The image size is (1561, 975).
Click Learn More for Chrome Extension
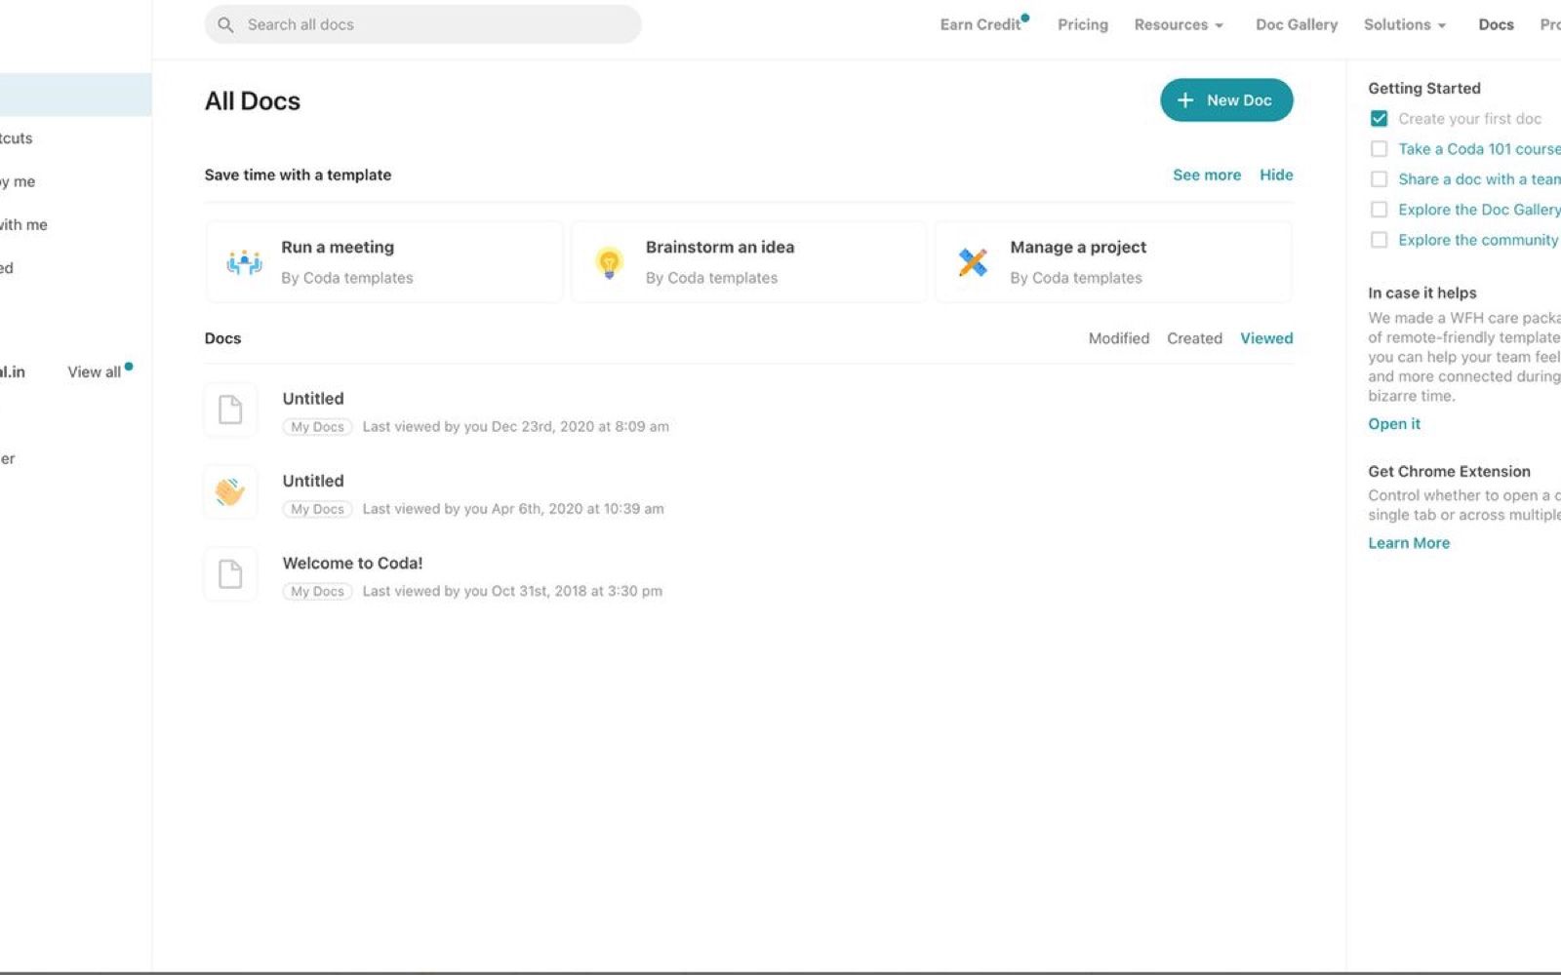1409,543
